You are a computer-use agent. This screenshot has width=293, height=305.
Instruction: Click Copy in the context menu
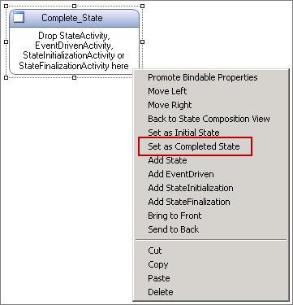pyautogui.click(x=158, y=264)
